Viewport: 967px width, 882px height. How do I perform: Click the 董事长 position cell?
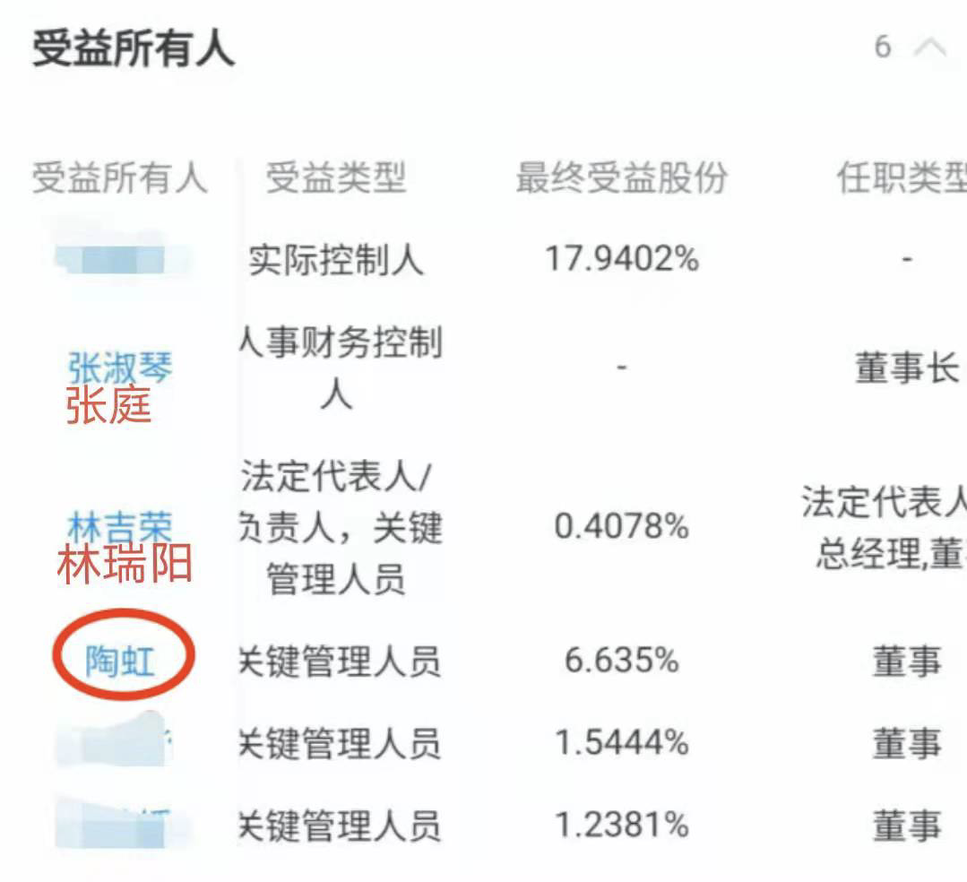(x=907, y=367)
